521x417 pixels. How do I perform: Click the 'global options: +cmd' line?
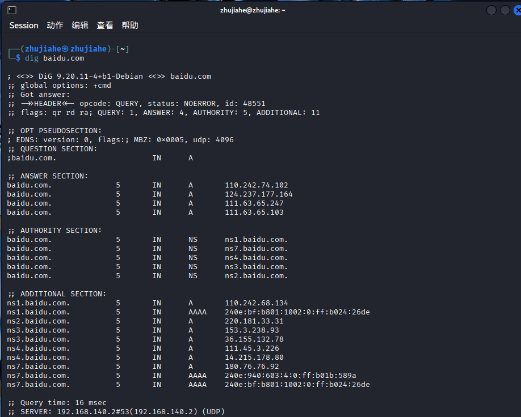(59, 86)
